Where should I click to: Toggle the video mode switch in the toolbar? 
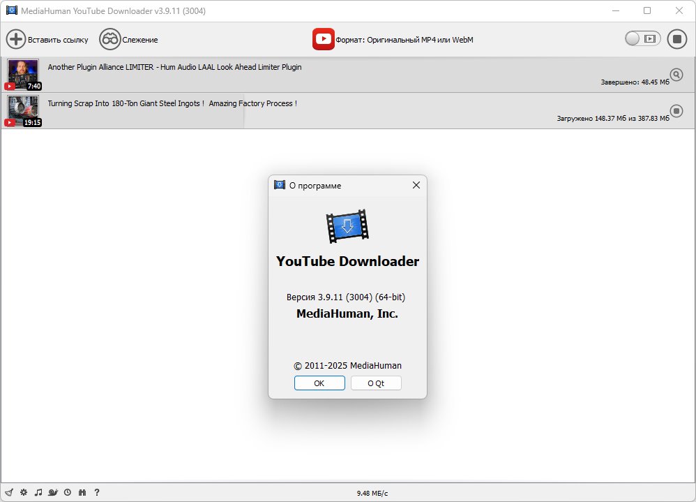pyautogui.click(x=642, y=39)
